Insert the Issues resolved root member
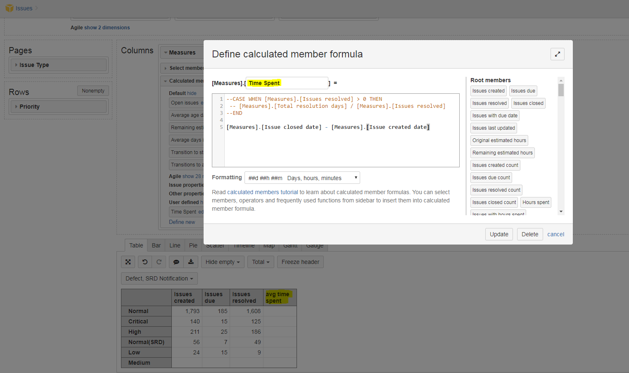The width and height of the screenshot is (629, 373). 489,103
